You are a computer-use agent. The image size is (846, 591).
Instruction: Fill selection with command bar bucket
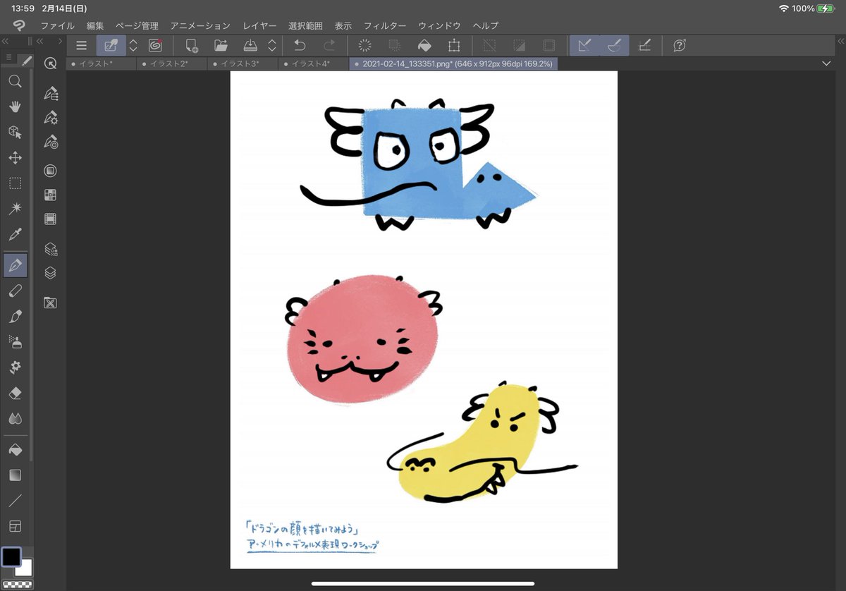tap(424, 45)
